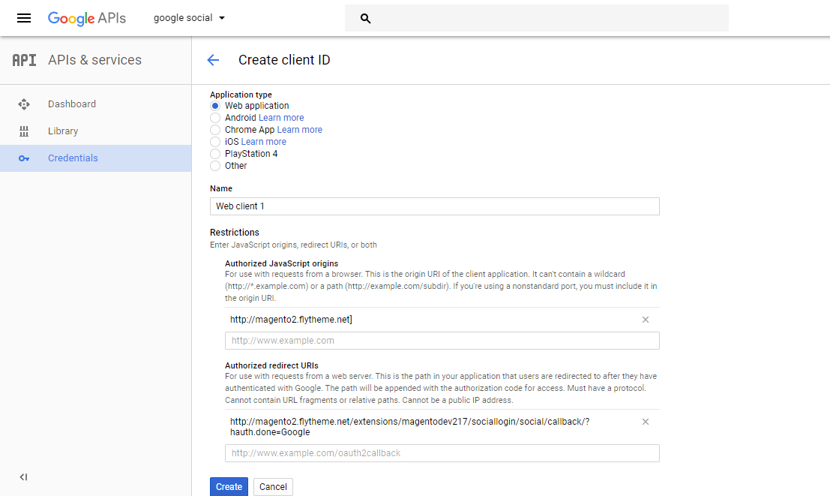This screenshot has width=830, height=496.
Task: Click the Library sidebar icon
Action: pyautogui.click(x=24, y=131)
